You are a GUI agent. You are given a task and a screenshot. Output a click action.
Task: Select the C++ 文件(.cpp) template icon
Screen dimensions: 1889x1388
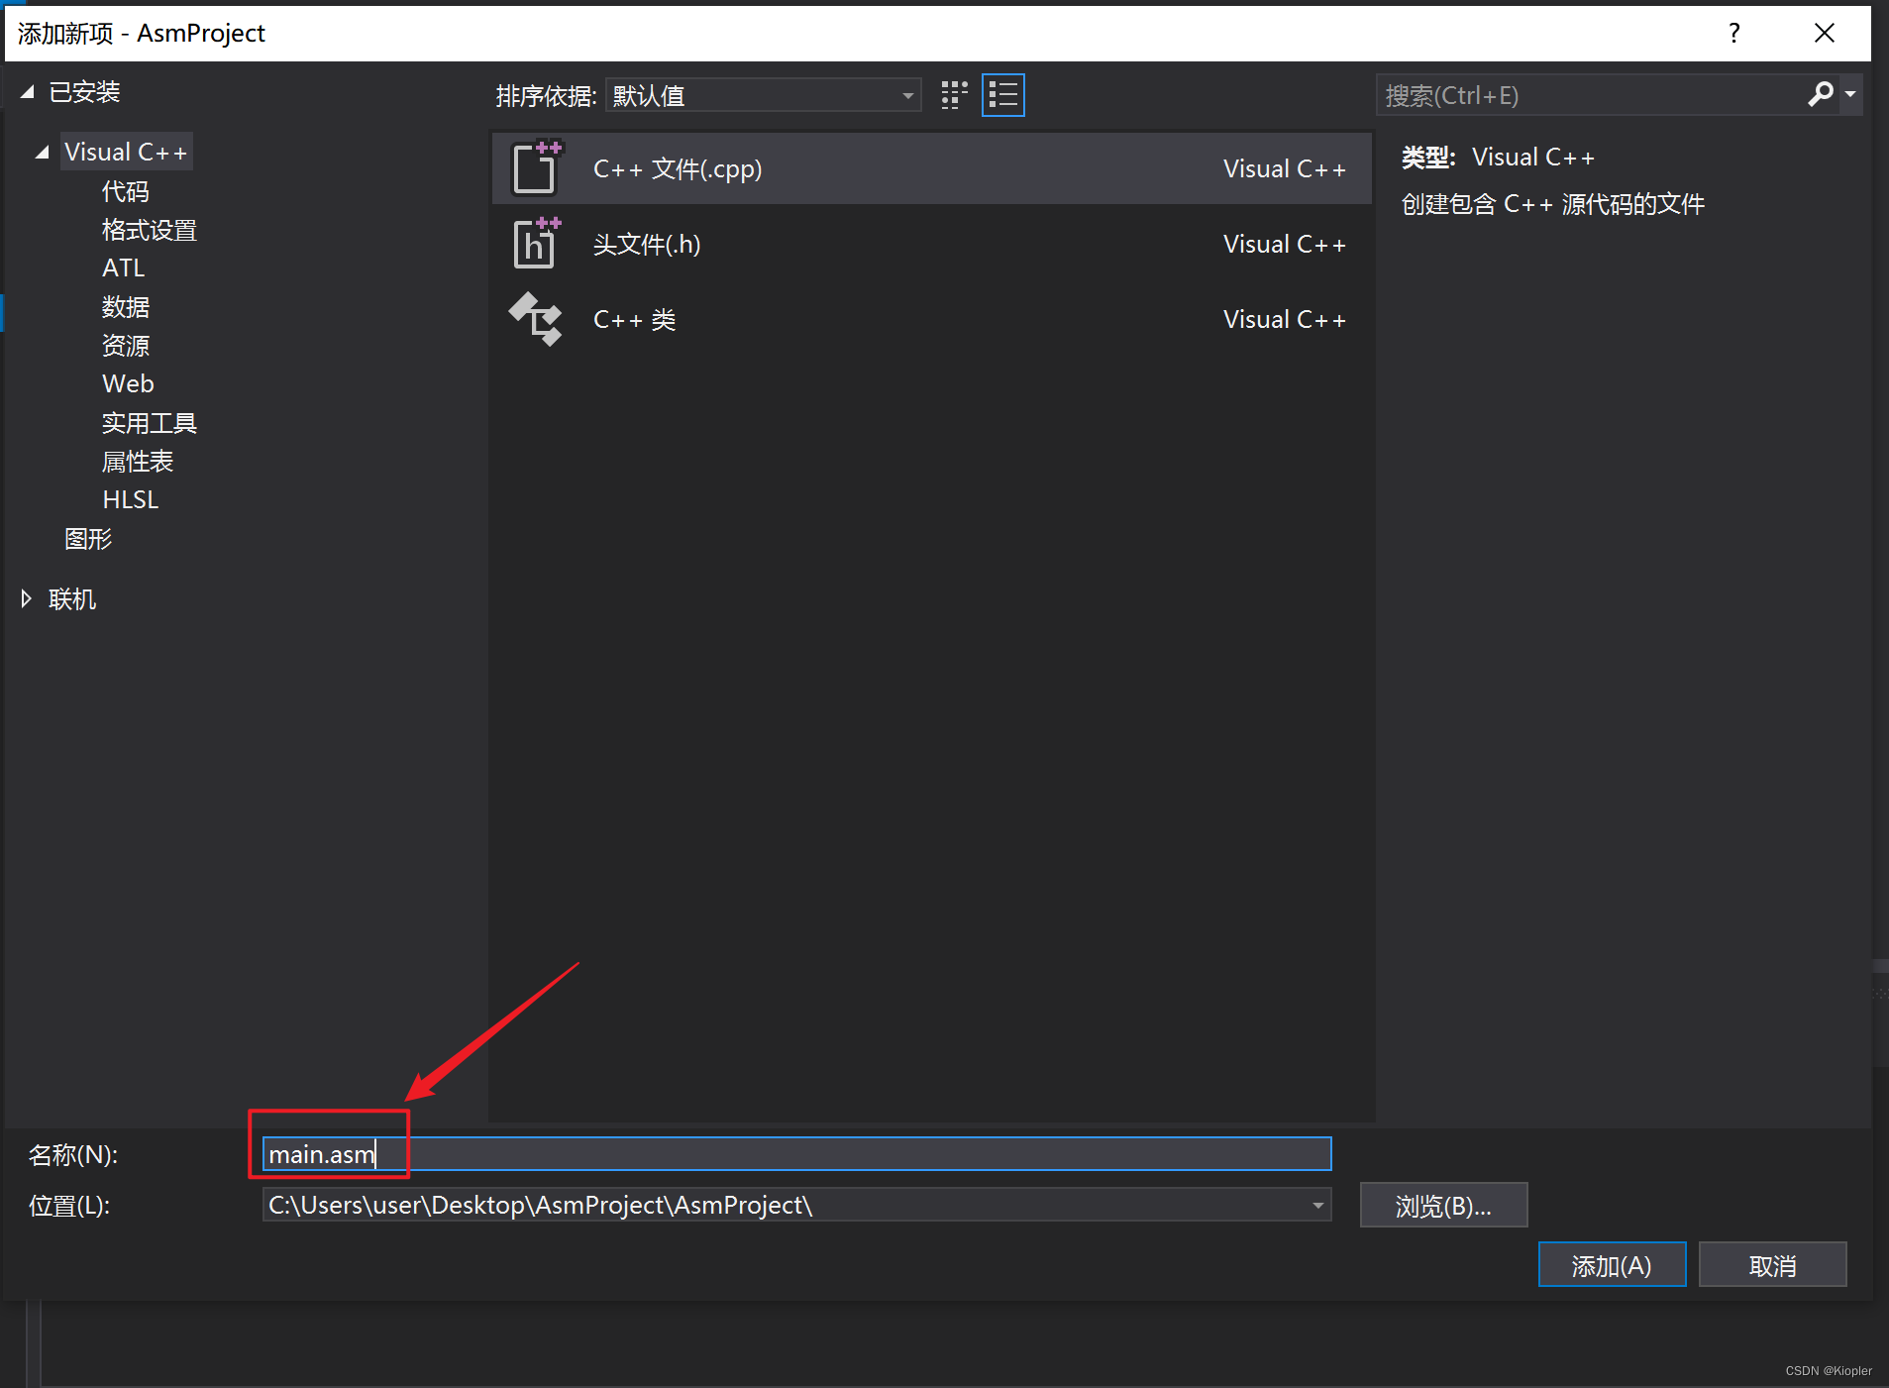pyautogui.click(x=536, y=167)
